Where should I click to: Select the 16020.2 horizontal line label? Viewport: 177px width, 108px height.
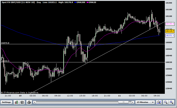5,61
